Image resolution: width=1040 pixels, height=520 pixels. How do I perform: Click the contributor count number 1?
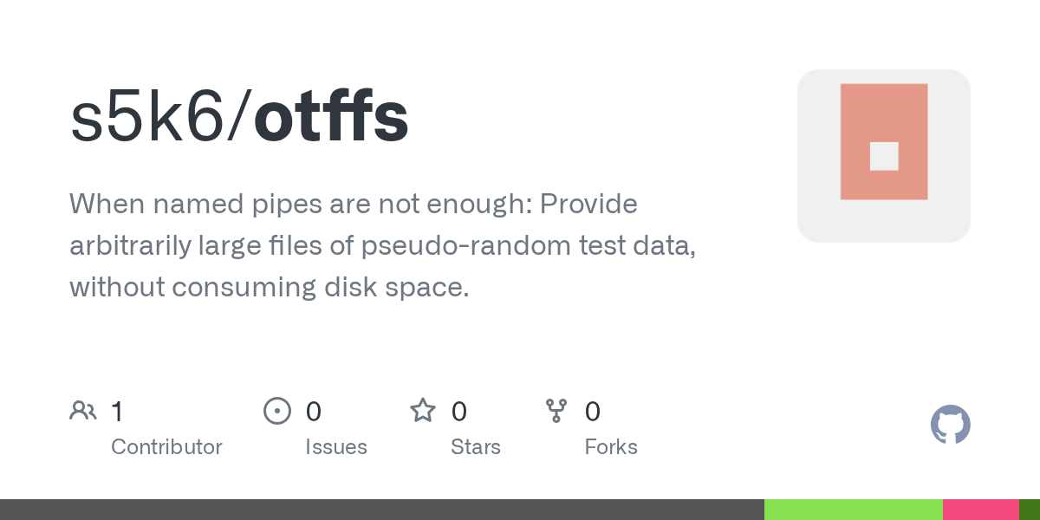tap(117, 411)
